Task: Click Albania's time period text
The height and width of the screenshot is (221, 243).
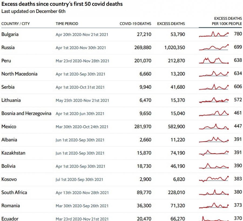Action: coord(80,140)
